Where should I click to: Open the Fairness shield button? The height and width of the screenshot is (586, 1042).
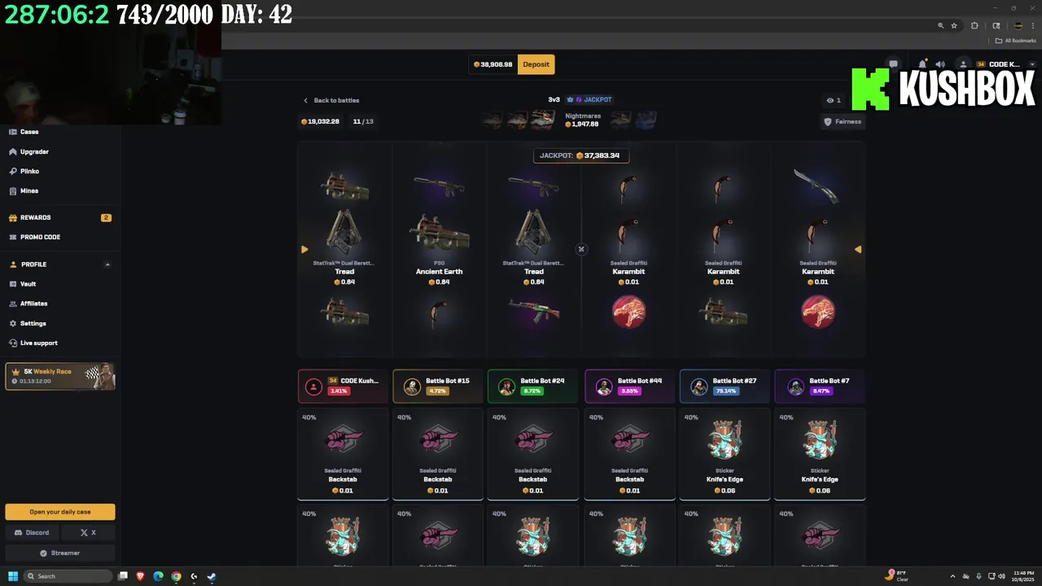coord(843,121)
